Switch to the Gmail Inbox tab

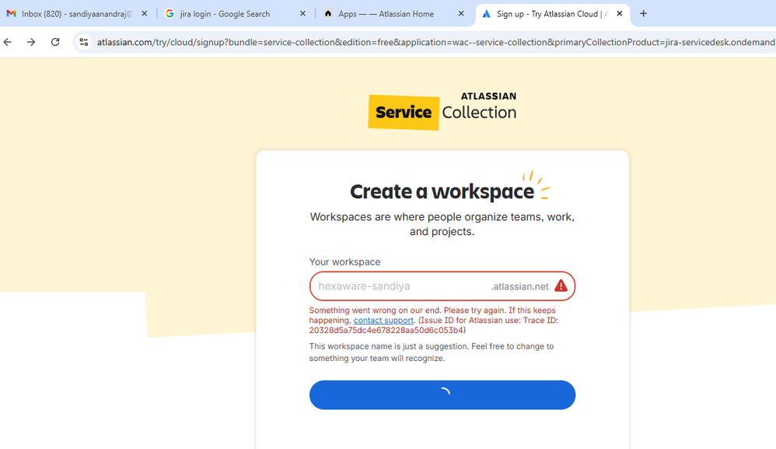[x=77, y=14]
